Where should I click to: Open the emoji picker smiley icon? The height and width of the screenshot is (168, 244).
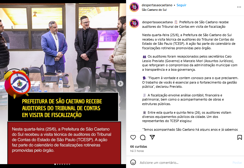point(133,162)
